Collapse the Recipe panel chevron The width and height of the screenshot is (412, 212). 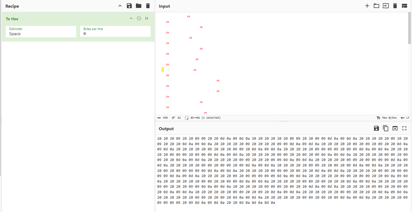click(x=120, y=6)
